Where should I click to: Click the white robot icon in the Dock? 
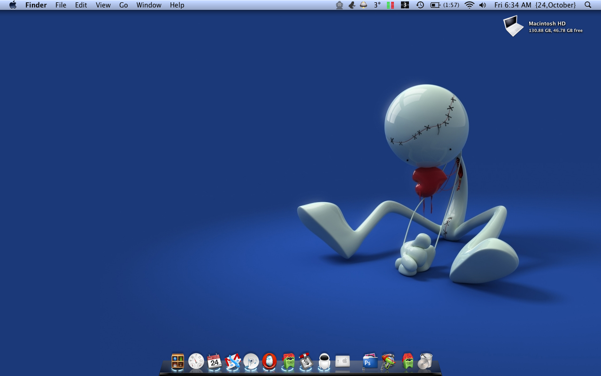(x=324, y=361)
